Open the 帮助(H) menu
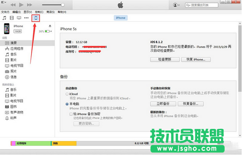The width and height of the screenshot is (242, 155). point(62,12)
